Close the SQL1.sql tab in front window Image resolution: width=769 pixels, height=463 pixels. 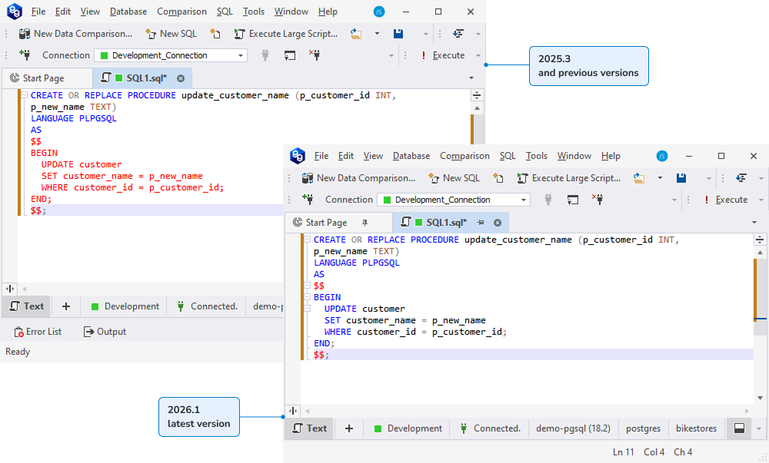[498, 223]
